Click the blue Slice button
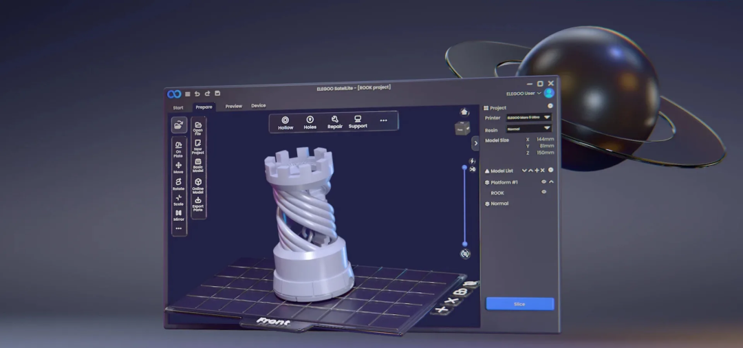 [520, 304]
